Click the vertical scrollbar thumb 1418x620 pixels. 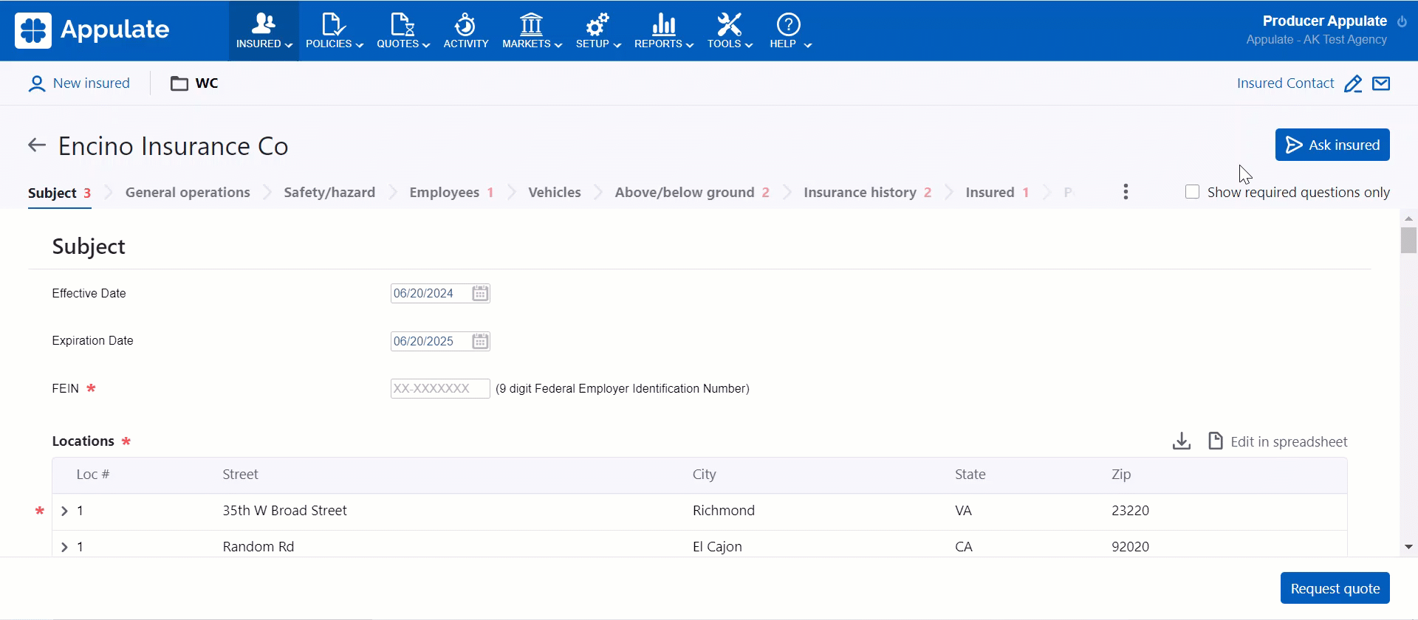coord(1408,241)
